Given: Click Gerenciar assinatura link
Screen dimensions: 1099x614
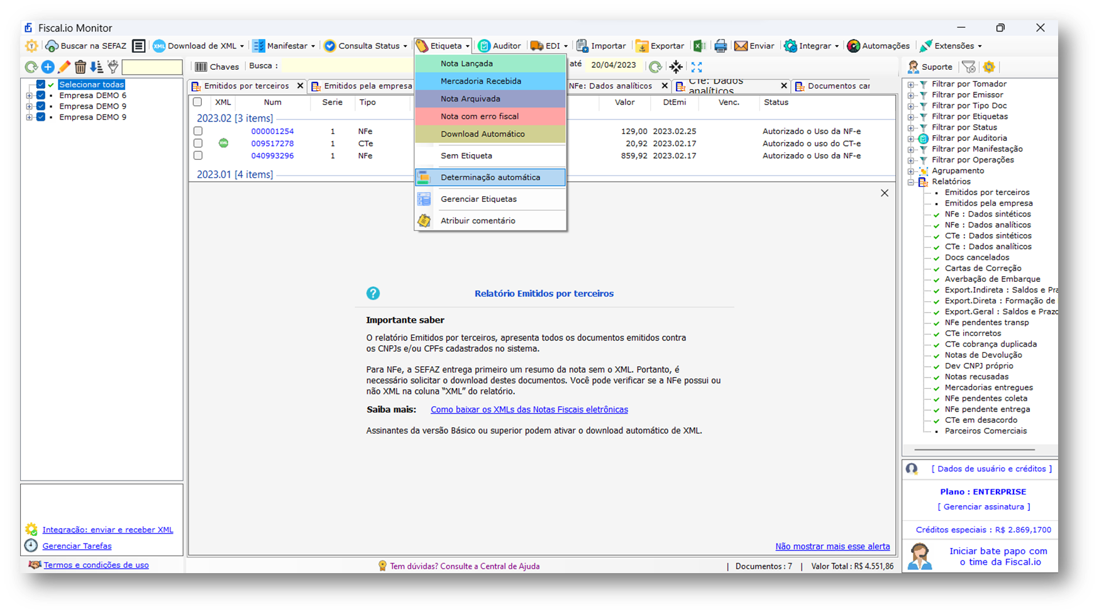Looking at the screenshot, I should 984,506.
